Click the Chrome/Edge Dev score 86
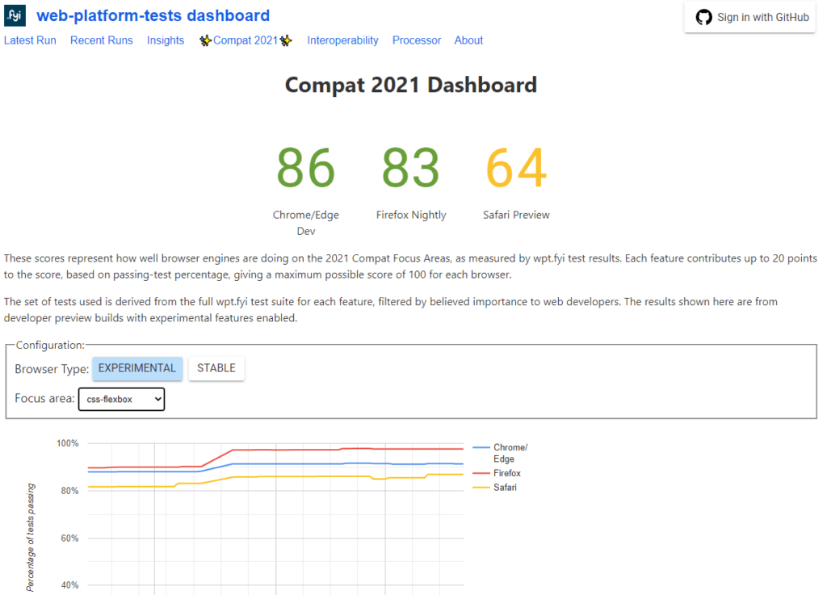This screenshot has width=827, height=595. tap(306, 168)
